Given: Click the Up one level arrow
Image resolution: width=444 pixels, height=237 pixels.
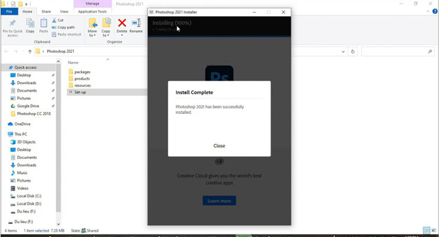Looking at the screenshot, I should [x=30, y=52].
